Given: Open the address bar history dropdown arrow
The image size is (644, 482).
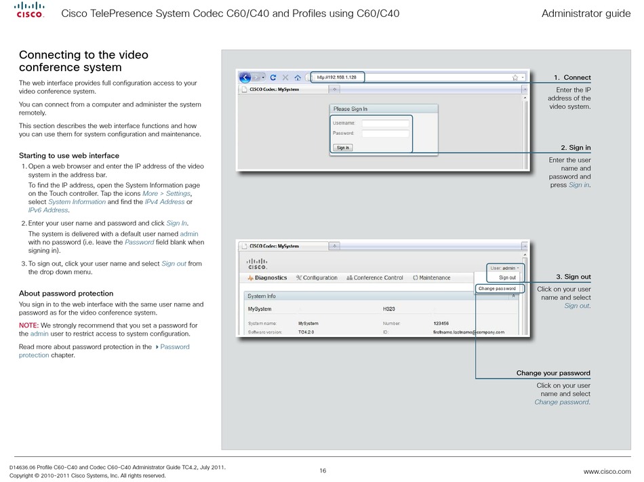Looking at the screenshot, I should [523, 77].
